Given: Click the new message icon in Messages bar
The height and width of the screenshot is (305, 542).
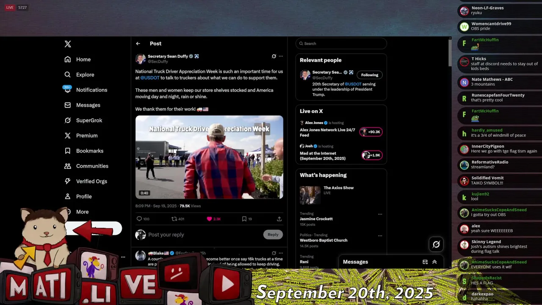Looking at the screenshot, I should click(x=425, y=262).
